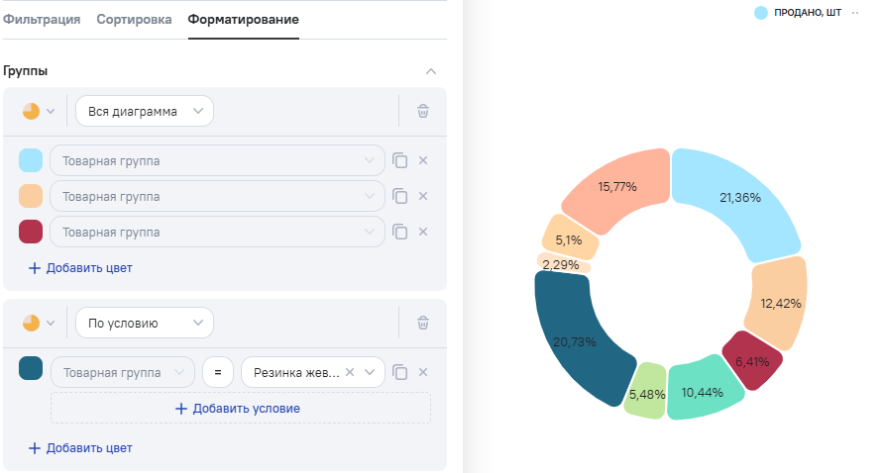Delete the 'Вся диаграмма' group via trash icon
Screen dimensions: 880x473
coord(423,111)
